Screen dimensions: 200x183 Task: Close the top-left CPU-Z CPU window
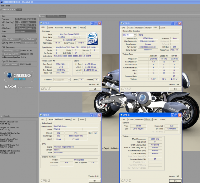point(99,23)
